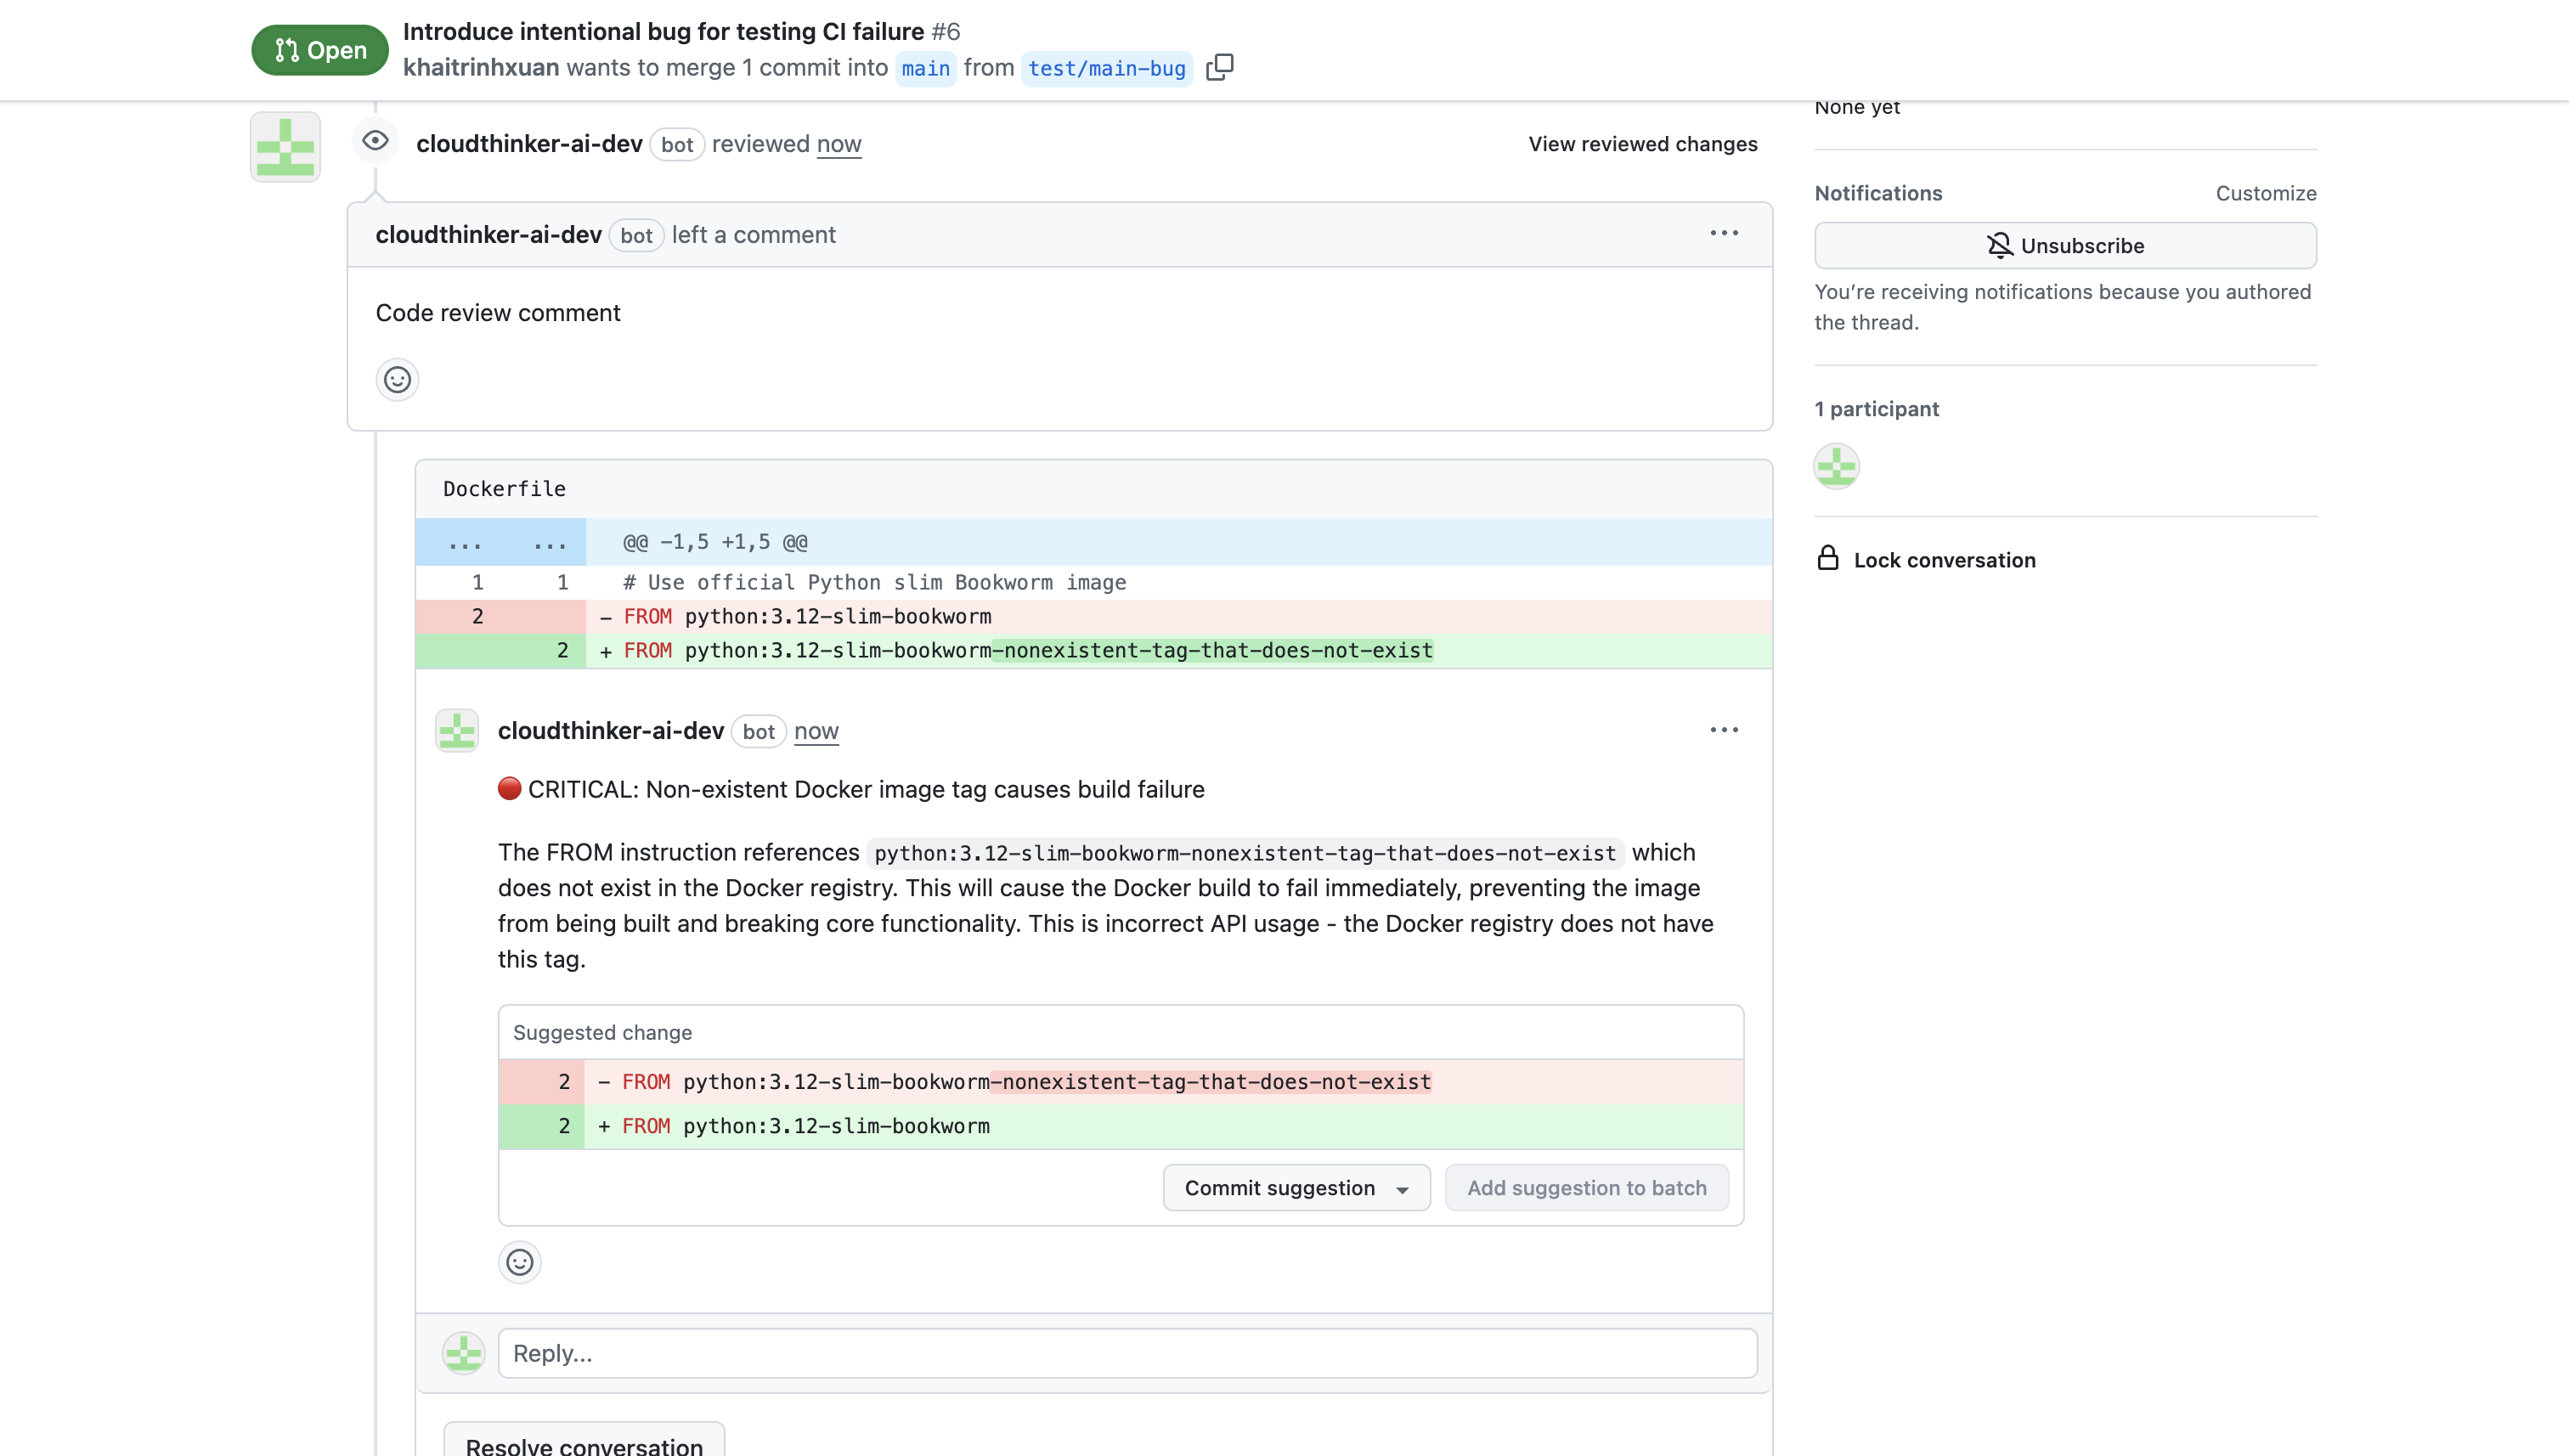
Task: Unsubscribe from thread notifications
Action: [2064, 245]
